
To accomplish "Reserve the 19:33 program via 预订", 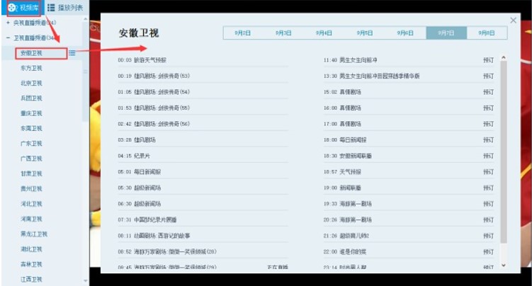I will (488, 204).
